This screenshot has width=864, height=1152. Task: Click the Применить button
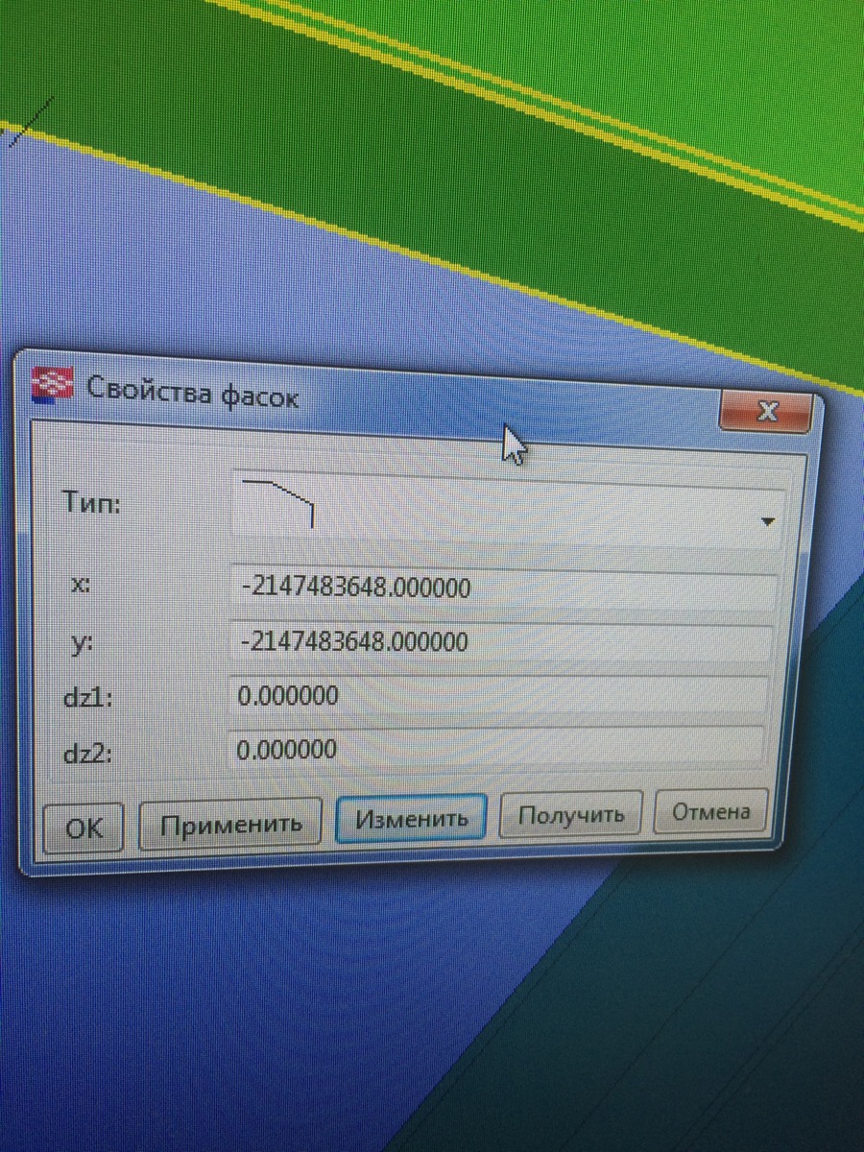(x=230, y=823)
